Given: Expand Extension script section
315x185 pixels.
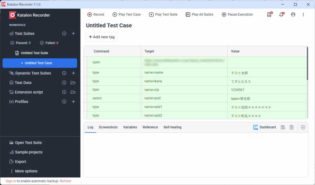Looking at the screenshot, I should [26, 92].
